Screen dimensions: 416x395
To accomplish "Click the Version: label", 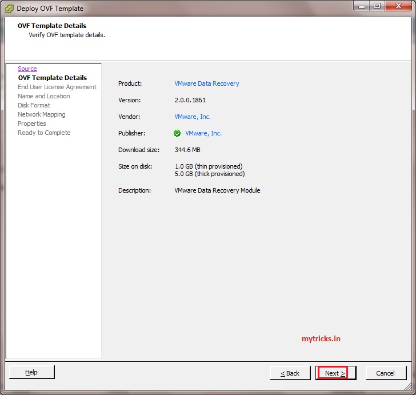I will coord(130,100).
